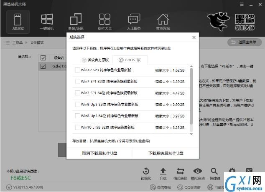Viewport: 265px width, 192px height.
Task: Click the 存放目录 path text
Action: (111, 141)
